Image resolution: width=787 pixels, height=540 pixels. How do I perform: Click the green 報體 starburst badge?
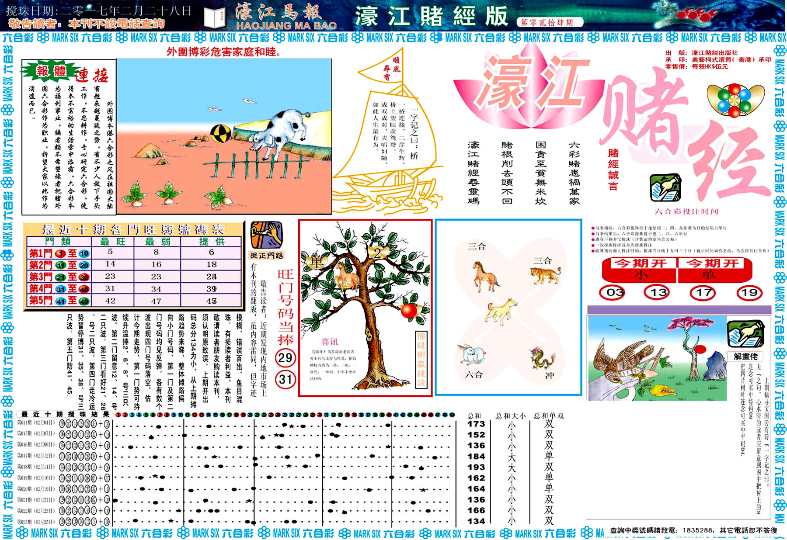pos(52,72)
